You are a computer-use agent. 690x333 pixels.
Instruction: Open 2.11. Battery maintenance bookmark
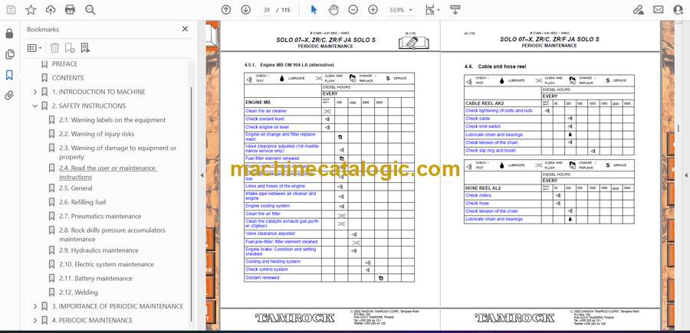point(96,279)
